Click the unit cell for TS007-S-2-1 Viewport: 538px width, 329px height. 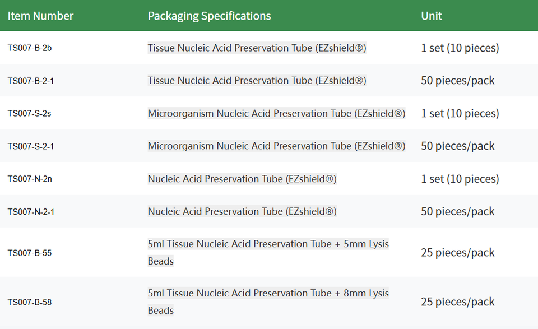pos(458,146)
